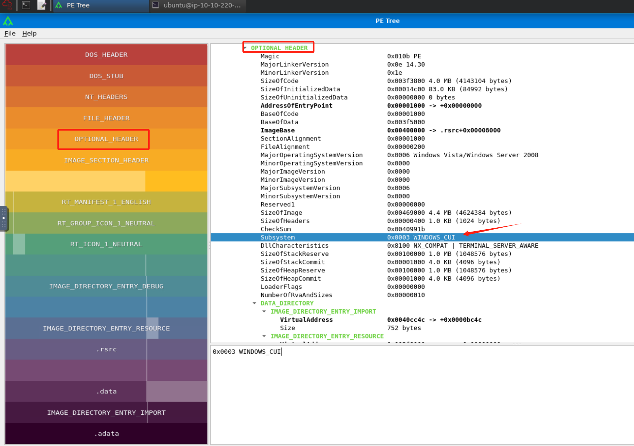Collapse IMAGE_DIRECTORY_ENTRY_IMPORT tree node
Image resolution: width=634 pixels, height=446 pixels.
pyautogui.click(x=264, y=311)
